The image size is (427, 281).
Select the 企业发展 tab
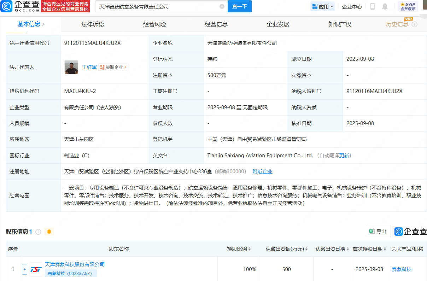pyautogui.click(x=278, y=24)
